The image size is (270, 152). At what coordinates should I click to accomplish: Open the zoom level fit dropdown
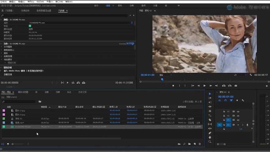166,75
